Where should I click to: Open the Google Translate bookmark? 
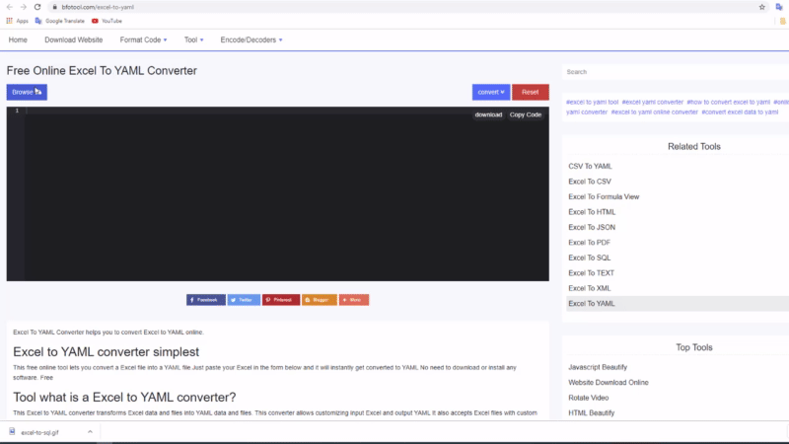(x=59, y=21)
